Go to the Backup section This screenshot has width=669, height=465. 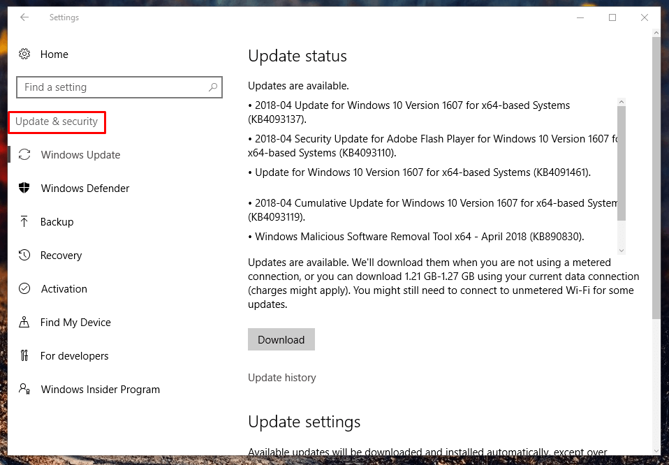(x=57, y=222)
